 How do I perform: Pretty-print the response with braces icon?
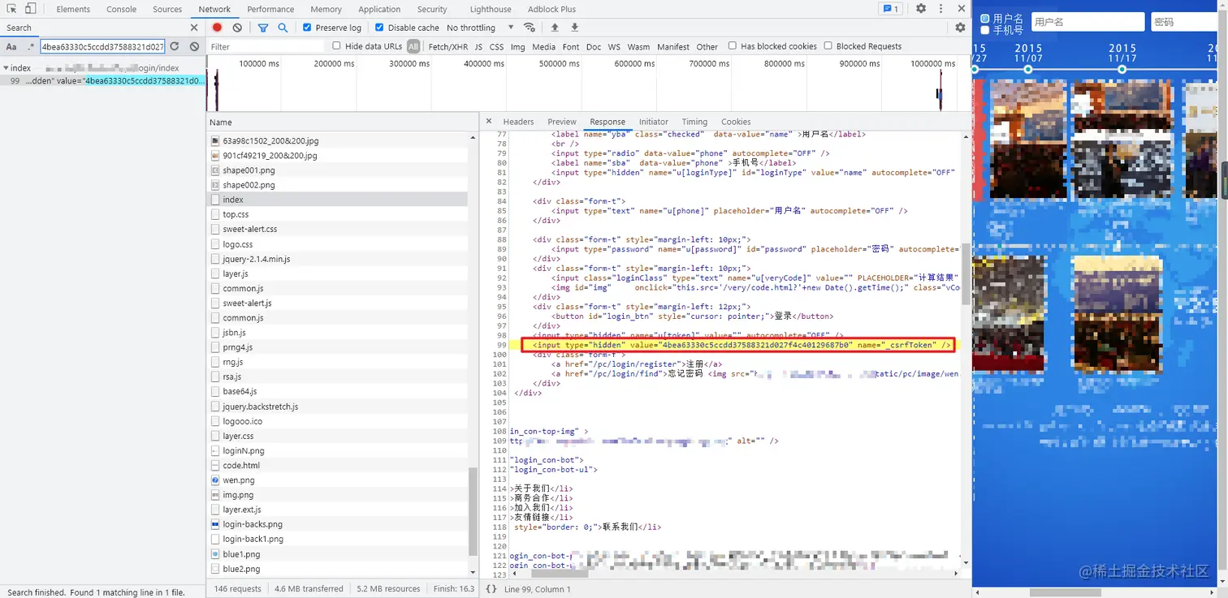[x=491, y=589]
